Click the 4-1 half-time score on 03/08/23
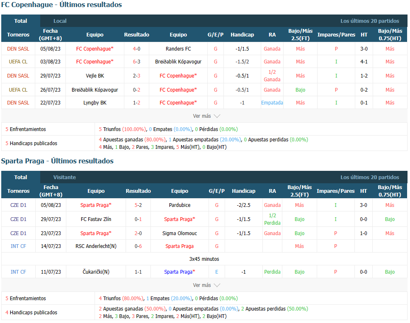This screenshot has height=323, width=410. (364, 62)
